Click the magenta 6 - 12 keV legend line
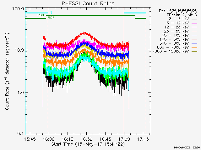201x150 pixels. (x=195, y=23)
